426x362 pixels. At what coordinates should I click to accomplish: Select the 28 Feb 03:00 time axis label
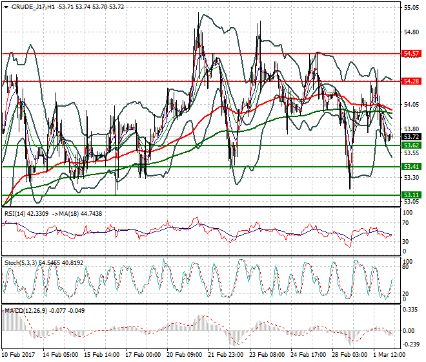point(350,355)
